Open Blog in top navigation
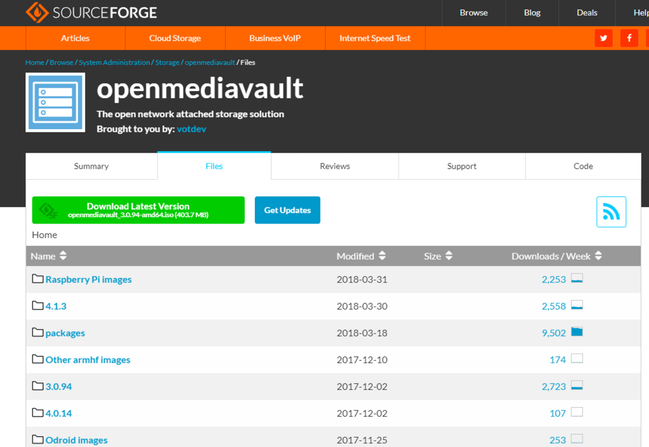This screenshot has width=649, height=447. pyautogui.click(x=532, y=13)
